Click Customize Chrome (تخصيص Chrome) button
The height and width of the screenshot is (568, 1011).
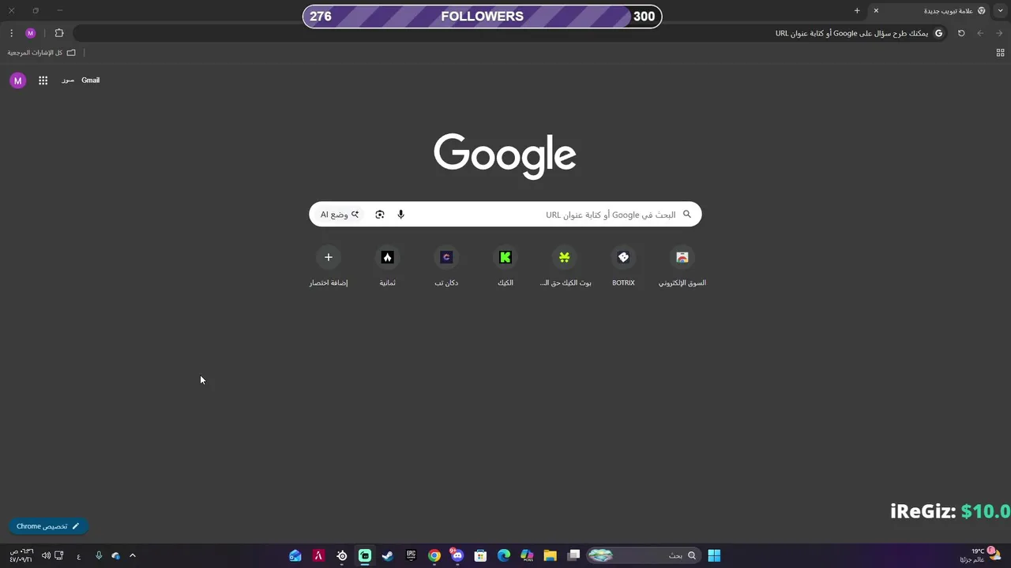48,526
